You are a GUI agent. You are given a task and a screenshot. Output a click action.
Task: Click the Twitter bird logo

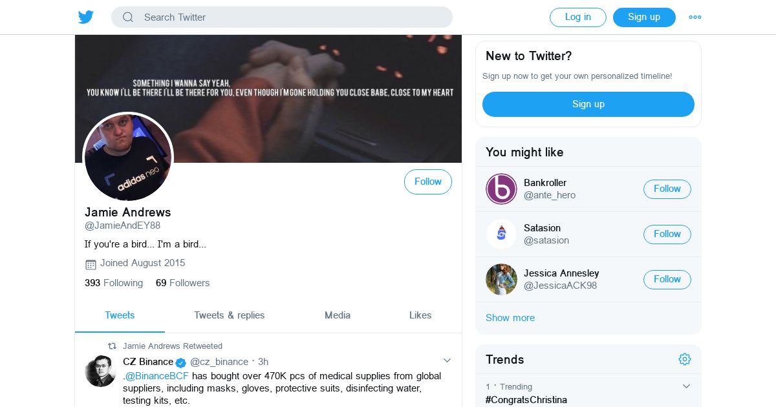coord(86,17)
